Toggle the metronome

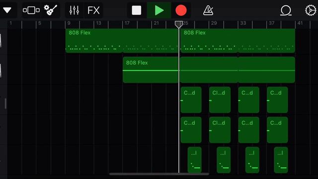coord(208,10)
